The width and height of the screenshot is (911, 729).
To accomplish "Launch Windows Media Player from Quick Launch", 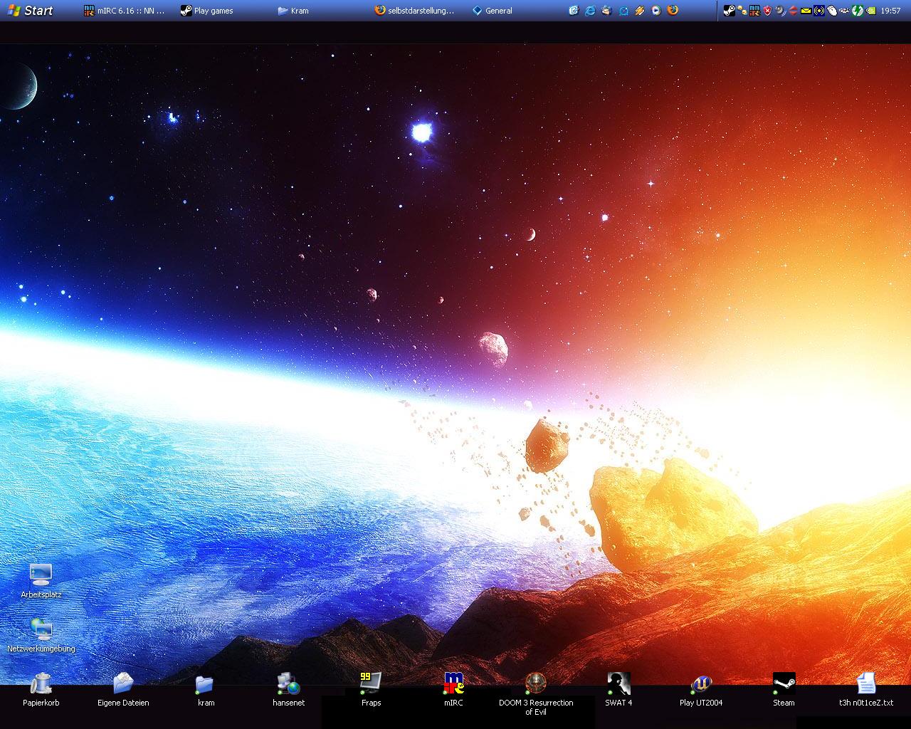I will (656, 11).
